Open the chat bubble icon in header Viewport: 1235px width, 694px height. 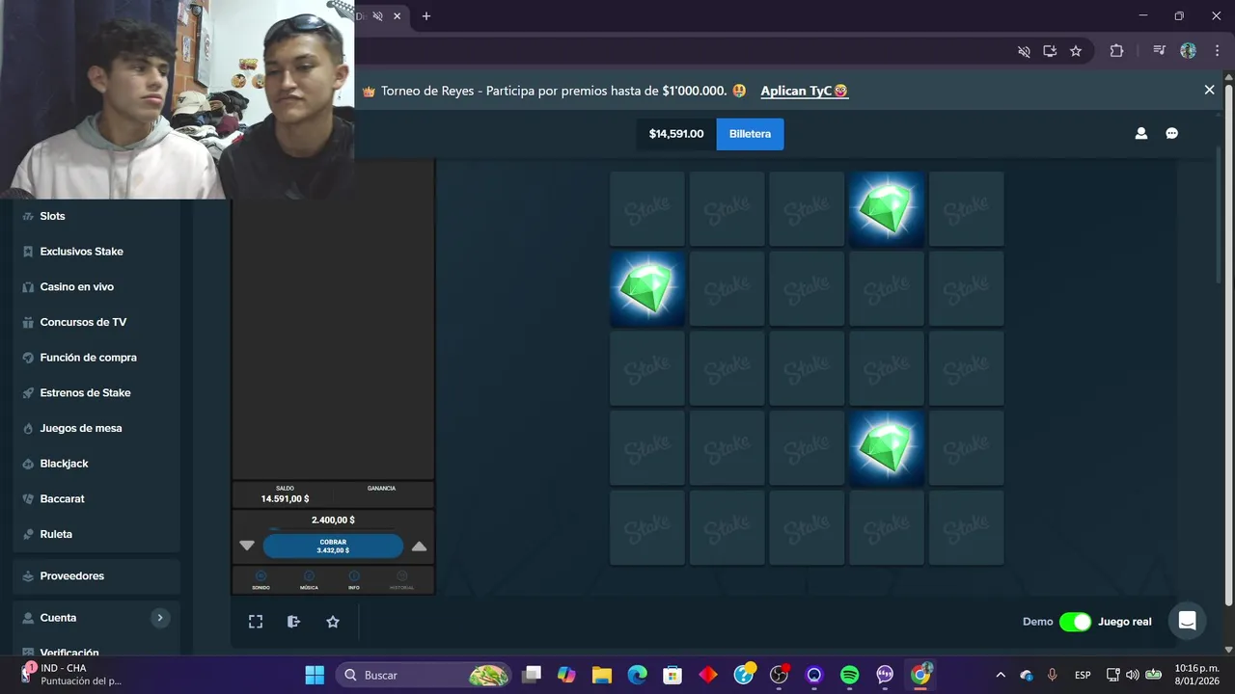[x=1171, y=134]
